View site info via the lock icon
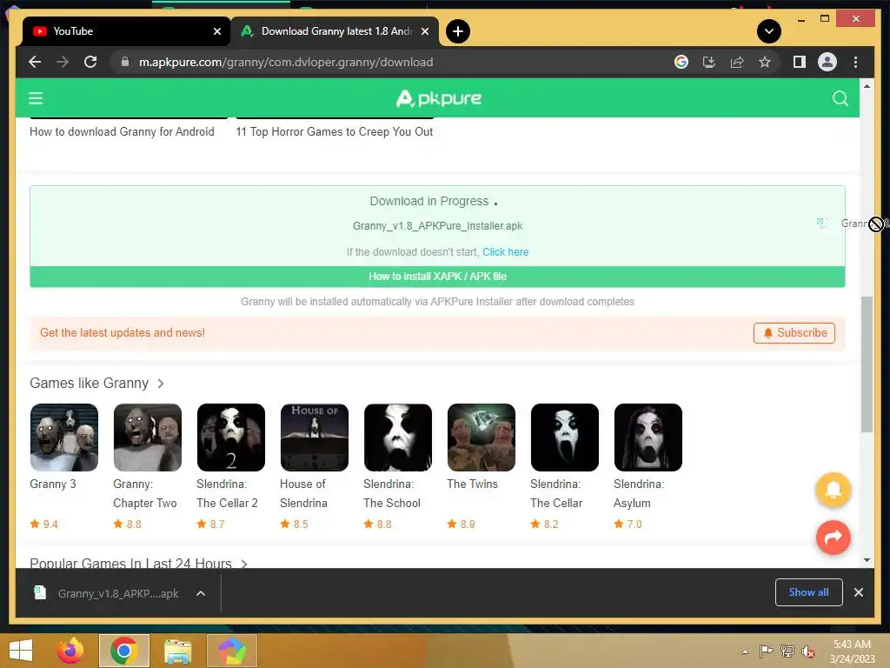 click(125, 62)
